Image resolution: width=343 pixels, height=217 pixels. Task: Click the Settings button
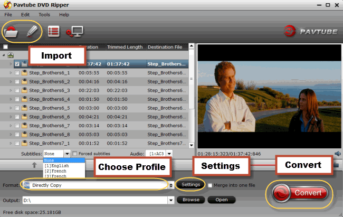[x=190, y=185]
